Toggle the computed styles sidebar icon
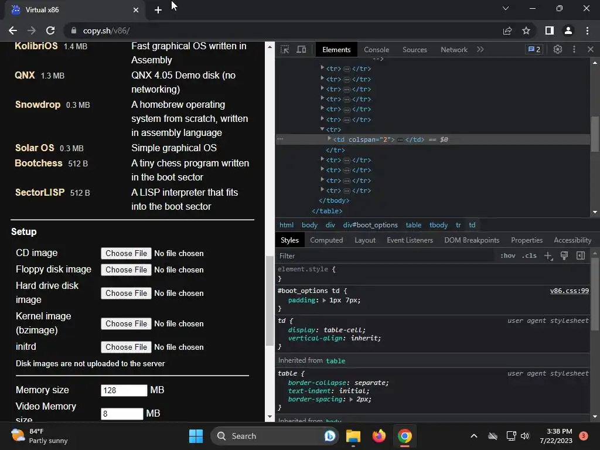600x450 pixels. [581, 255]
